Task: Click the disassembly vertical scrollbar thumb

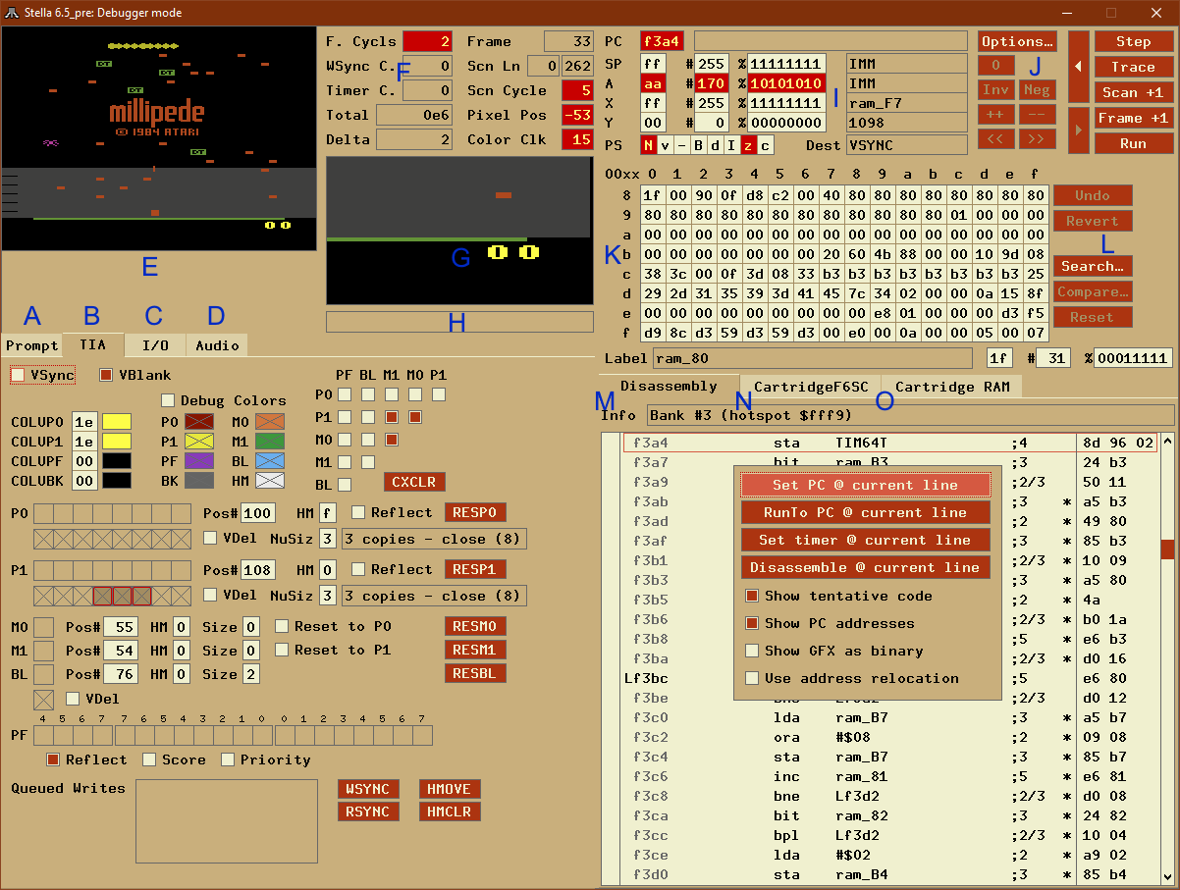Action: pos(1167,550)
